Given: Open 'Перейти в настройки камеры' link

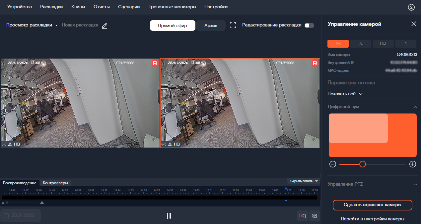Looking at the screenshot, I should 372,219.
